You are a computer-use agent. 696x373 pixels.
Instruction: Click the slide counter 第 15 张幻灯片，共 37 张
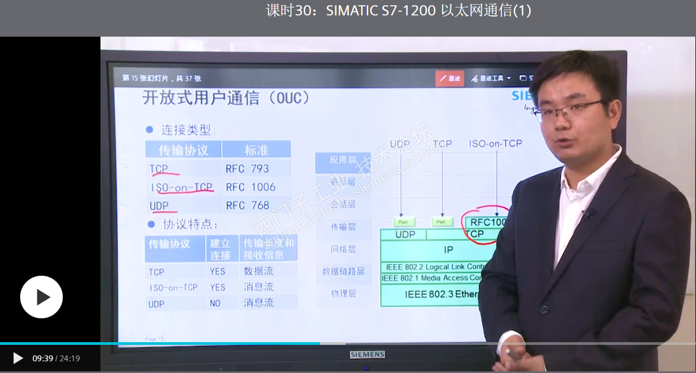coord(161,78)
